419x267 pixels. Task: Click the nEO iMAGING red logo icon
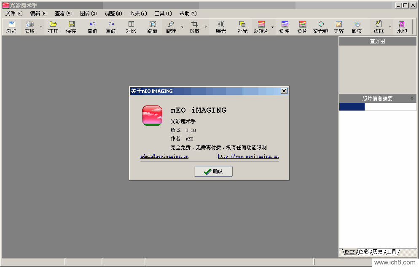click(x=152, y=116)
